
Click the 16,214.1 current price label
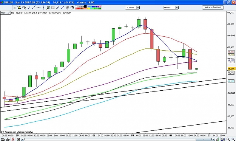[x=232, y=69]
